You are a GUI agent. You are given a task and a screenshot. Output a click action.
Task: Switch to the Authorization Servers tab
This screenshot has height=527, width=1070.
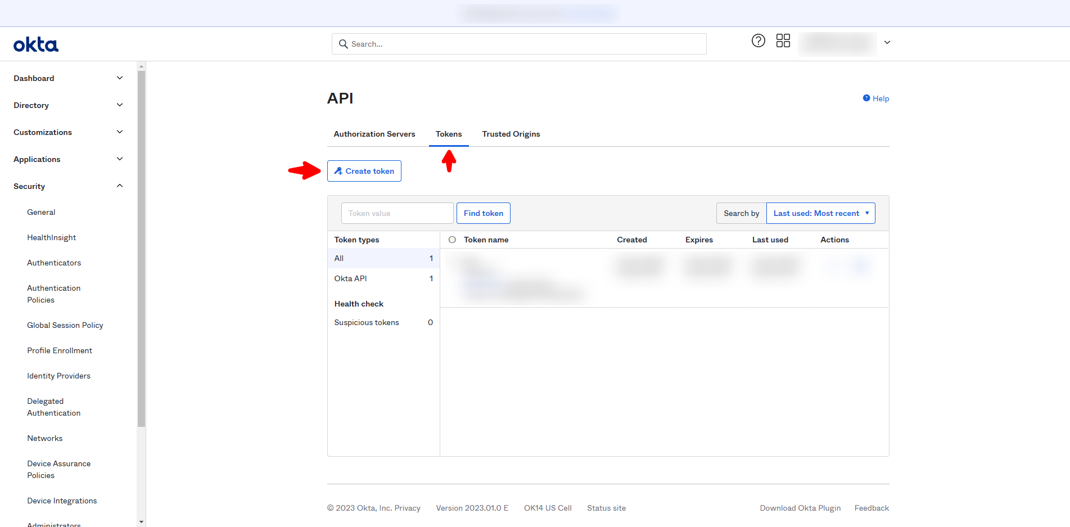[374, 134]
